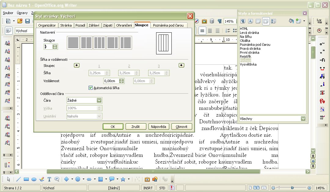This screenshot has height=192, width=330.
Task: Switch to book view layout
Action: click(264, 188)
